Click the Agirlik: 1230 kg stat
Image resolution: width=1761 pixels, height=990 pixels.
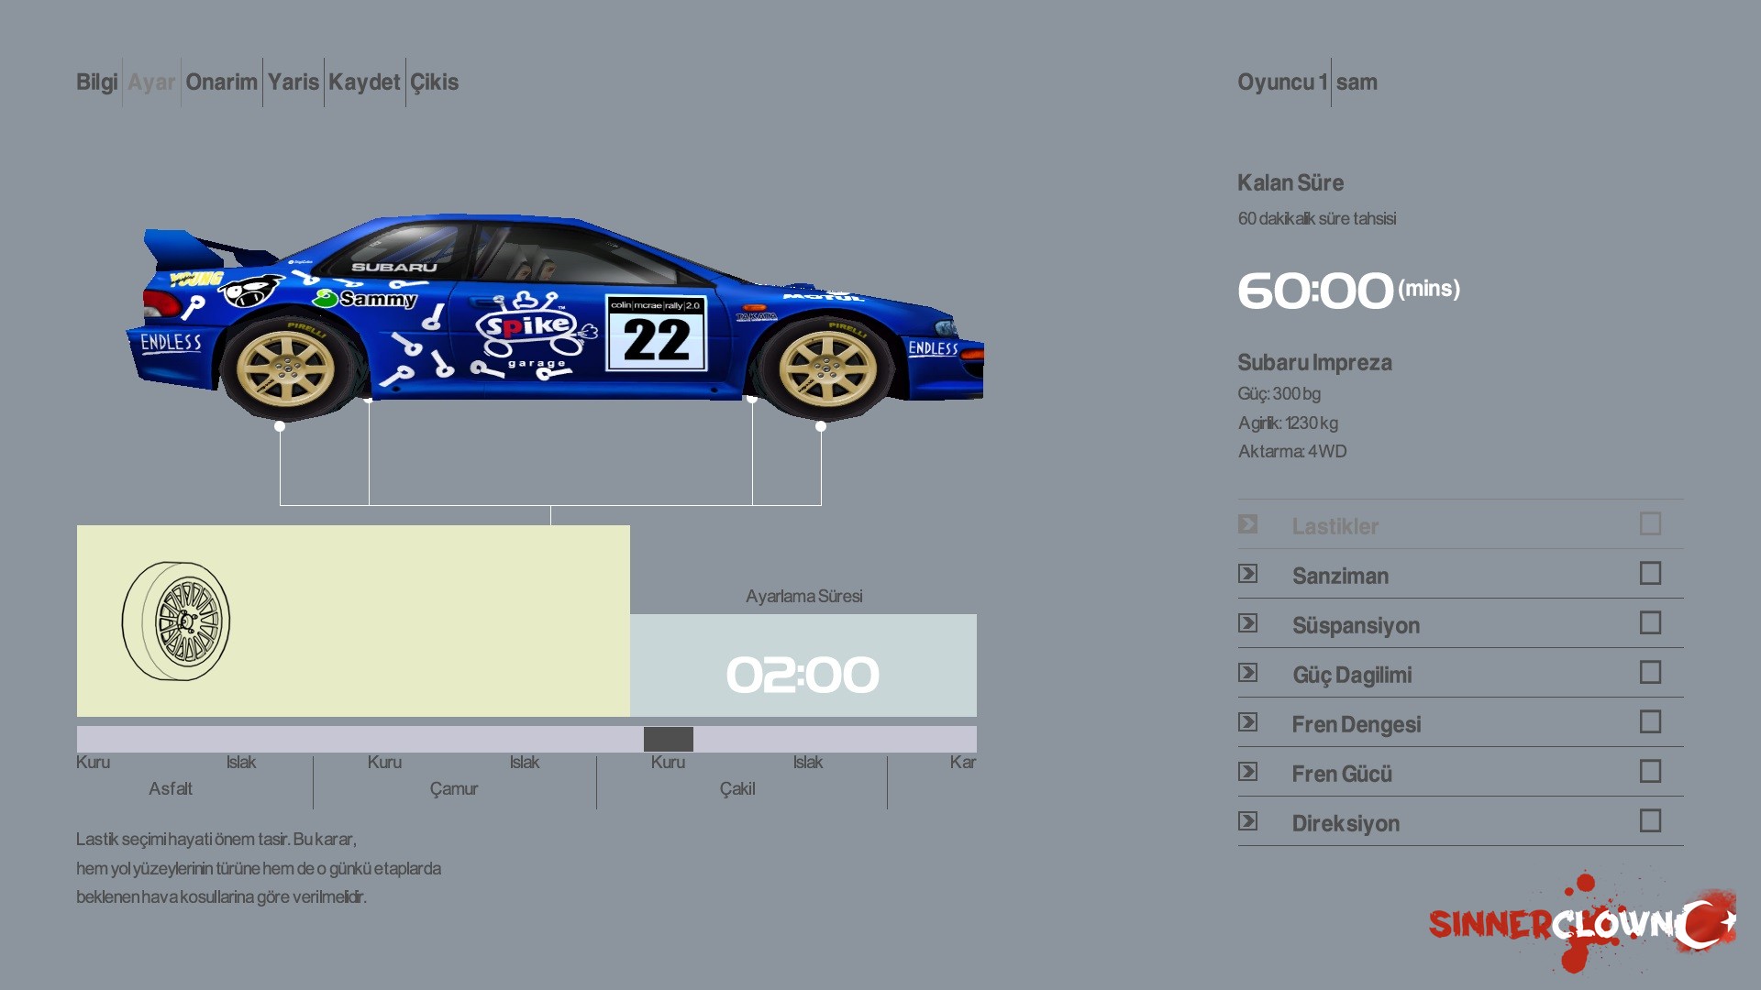pyautogui.click(x=1288, y=423)
